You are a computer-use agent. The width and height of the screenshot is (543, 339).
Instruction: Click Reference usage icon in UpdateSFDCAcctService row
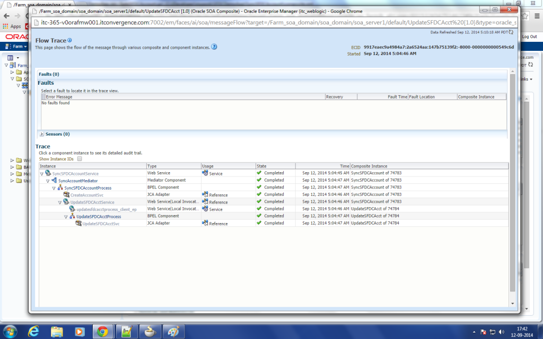205,202
